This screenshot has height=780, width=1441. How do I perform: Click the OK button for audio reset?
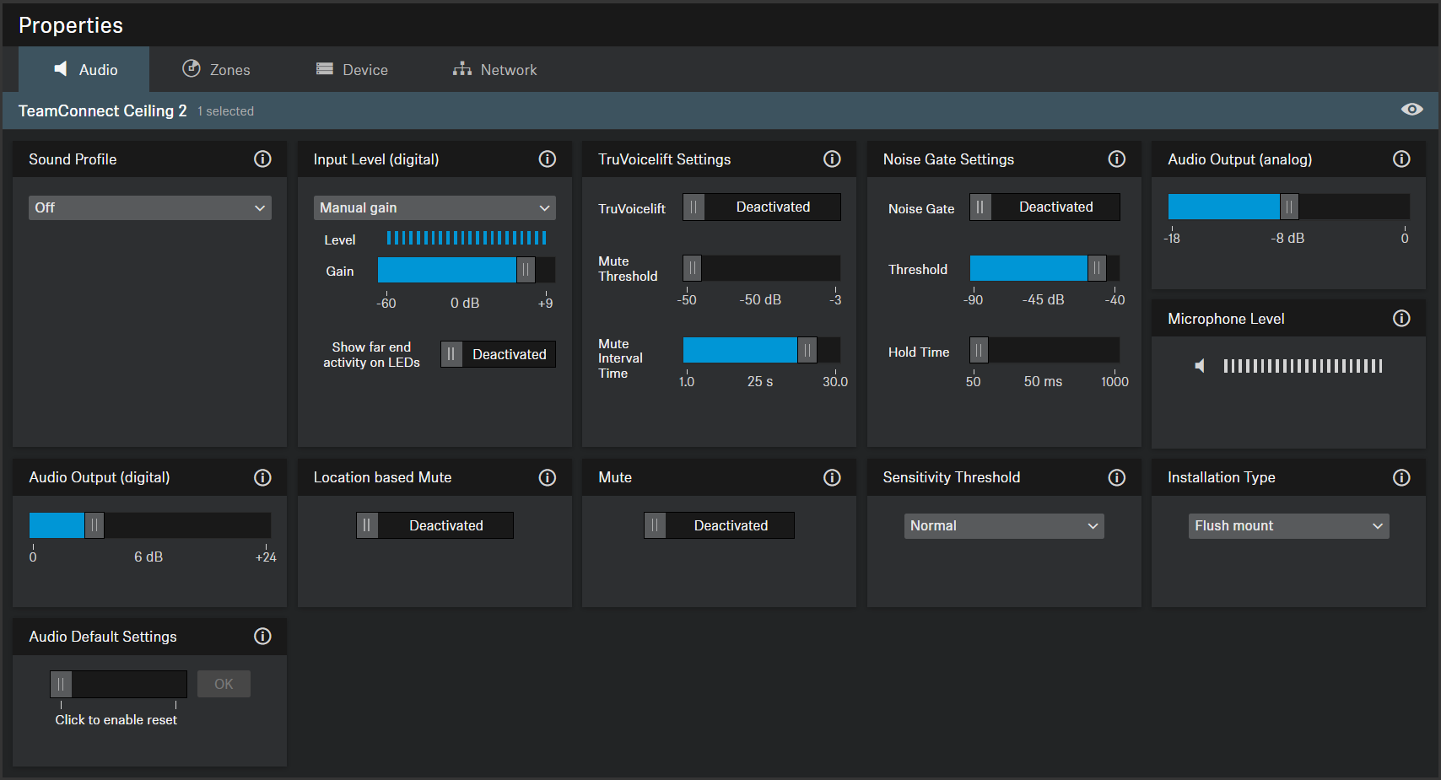click(224, 684)
